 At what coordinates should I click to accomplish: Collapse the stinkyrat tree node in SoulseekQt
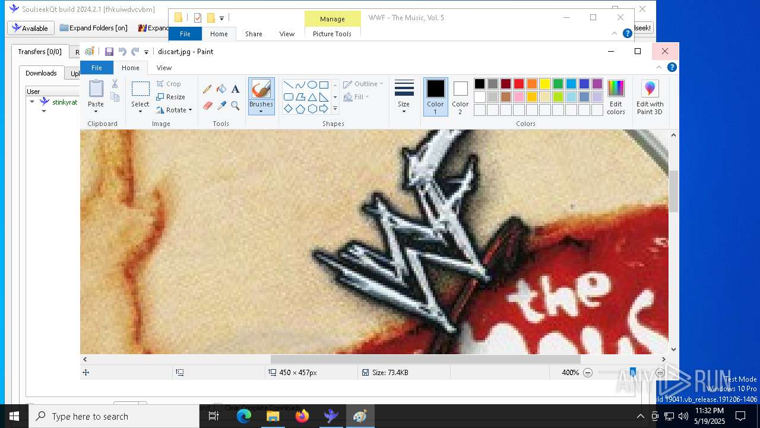32,102
